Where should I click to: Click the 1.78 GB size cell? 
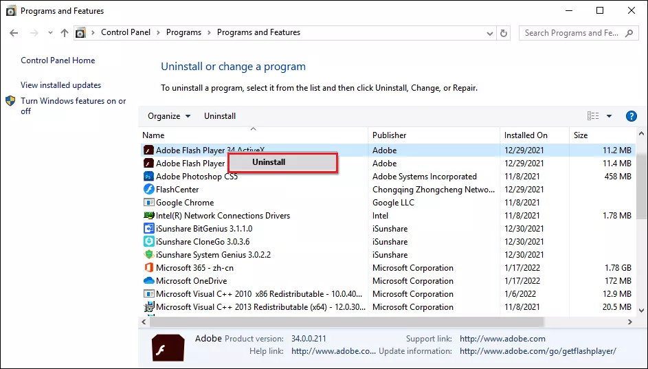pos(618,268)
